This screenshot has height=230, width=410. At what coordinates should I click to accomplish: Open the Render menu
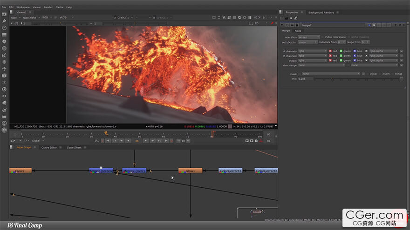coord(48,7)
